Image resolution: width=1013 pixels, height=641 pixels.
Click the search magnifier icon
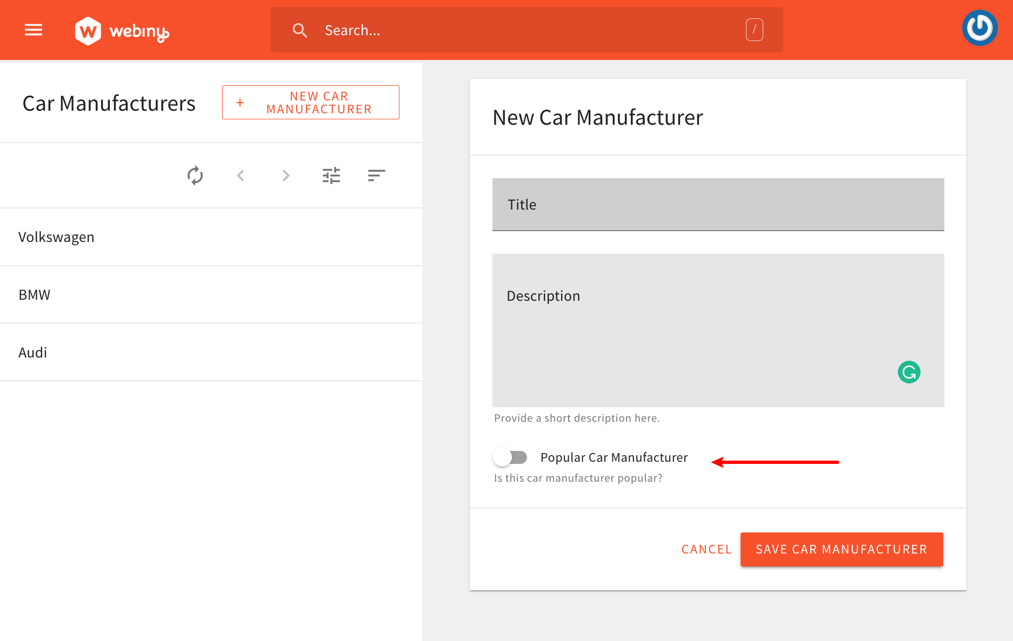coord(299,30)
